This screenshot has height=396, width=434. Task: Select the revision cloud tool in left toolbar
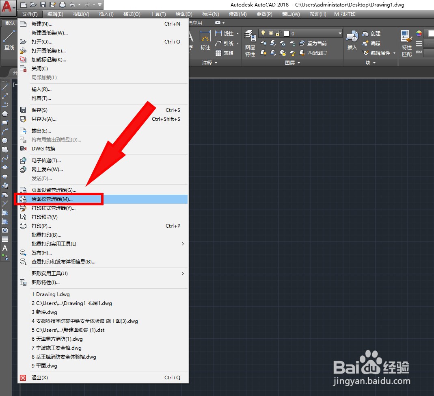click(x=5, y=150)
